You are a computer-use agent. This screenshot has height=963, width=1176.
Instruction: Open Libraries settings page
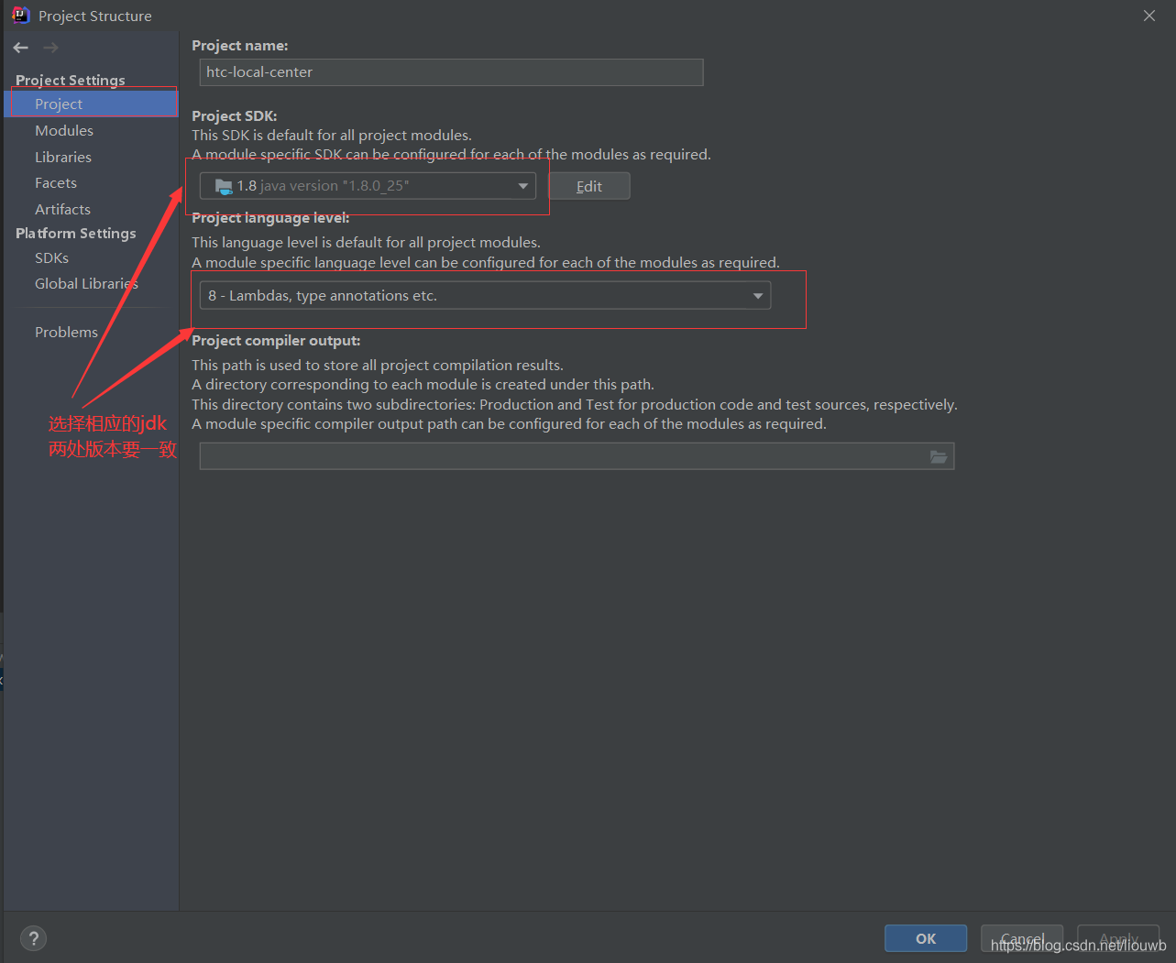tap(63, 158)
